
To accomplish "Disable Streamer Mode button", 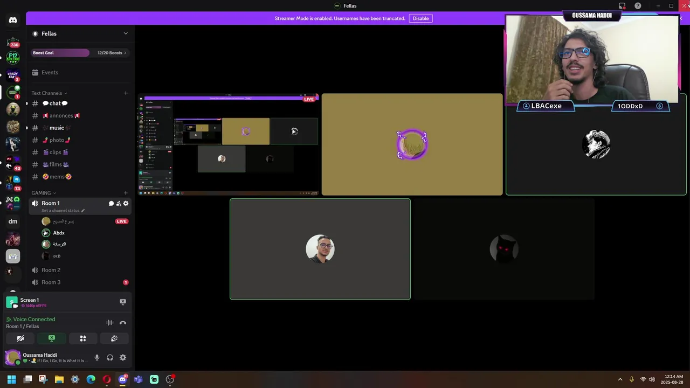I will [x=420, y=18].
